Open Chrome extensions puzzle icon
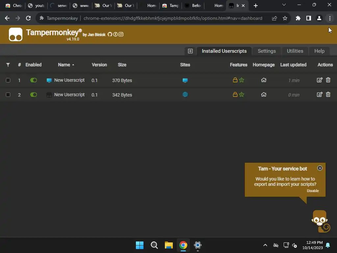This screenshot has height=253, width=337. point(298,18)
